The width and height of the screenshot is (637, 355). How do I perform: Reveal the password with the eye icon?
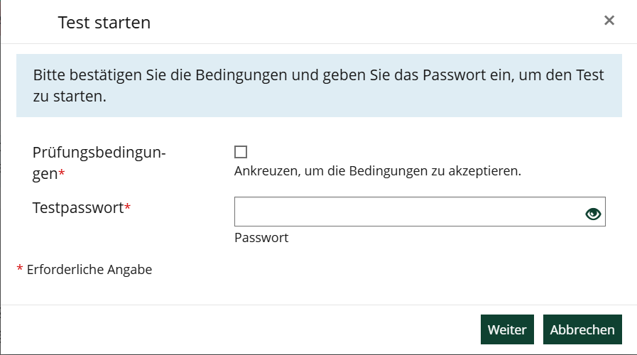(593, 213)
